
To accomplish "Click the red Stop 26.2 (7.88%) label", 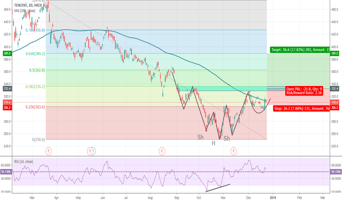I will [301, 109].
